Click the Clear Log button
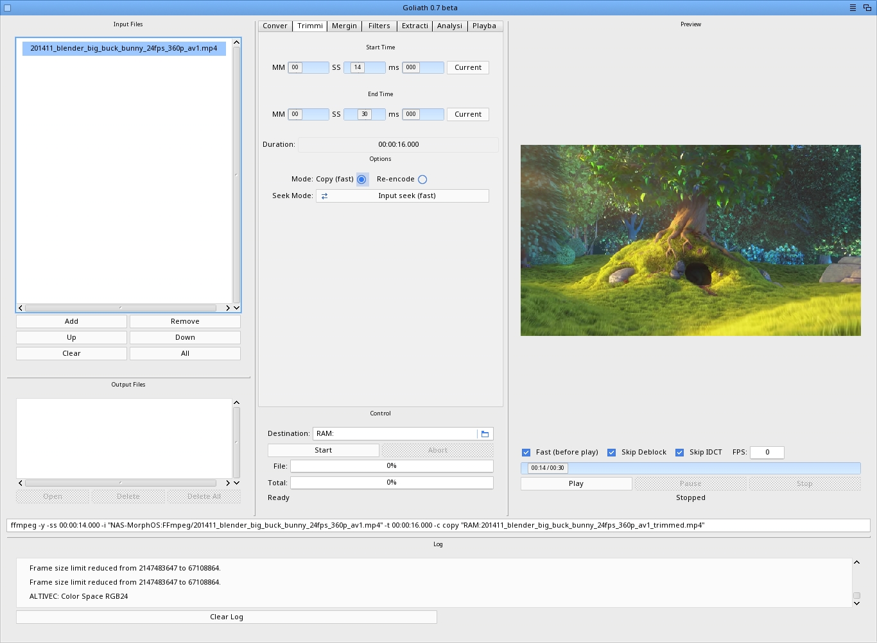This screenshot has height=643, width=877. click(226, 617)
